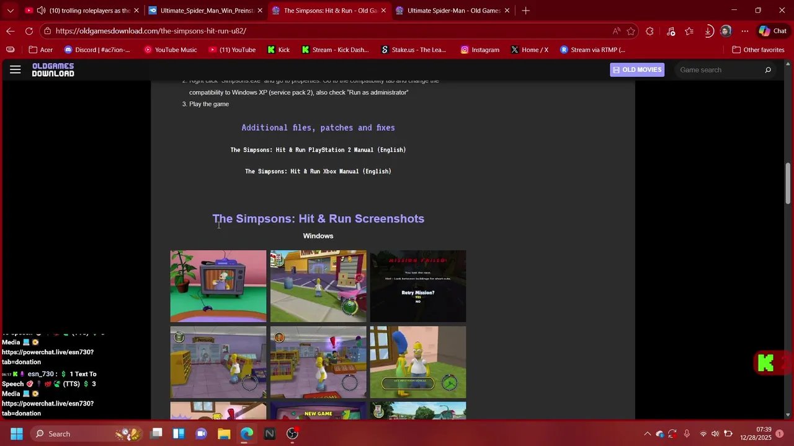Click the magnifier search icon in Game search
Viewport: 794px width, 446px height.
pos(768,70)
